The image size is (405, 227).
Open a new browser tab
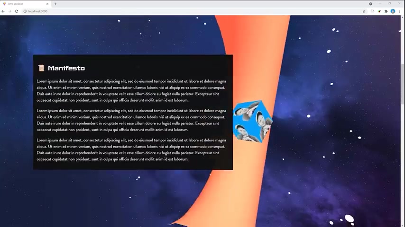[x=55, y=4]
